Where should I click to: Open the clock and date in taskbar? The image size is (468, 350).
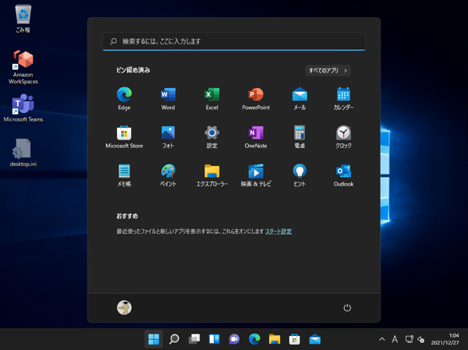[445, 339]
